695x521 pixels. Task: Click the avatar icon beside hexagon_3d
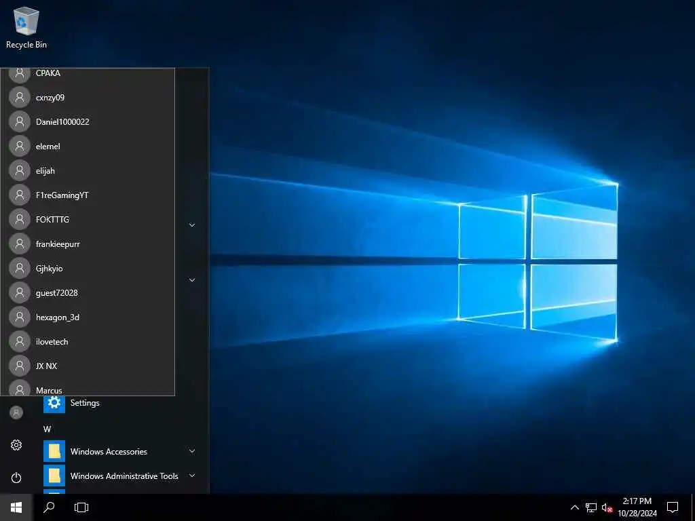20,317
